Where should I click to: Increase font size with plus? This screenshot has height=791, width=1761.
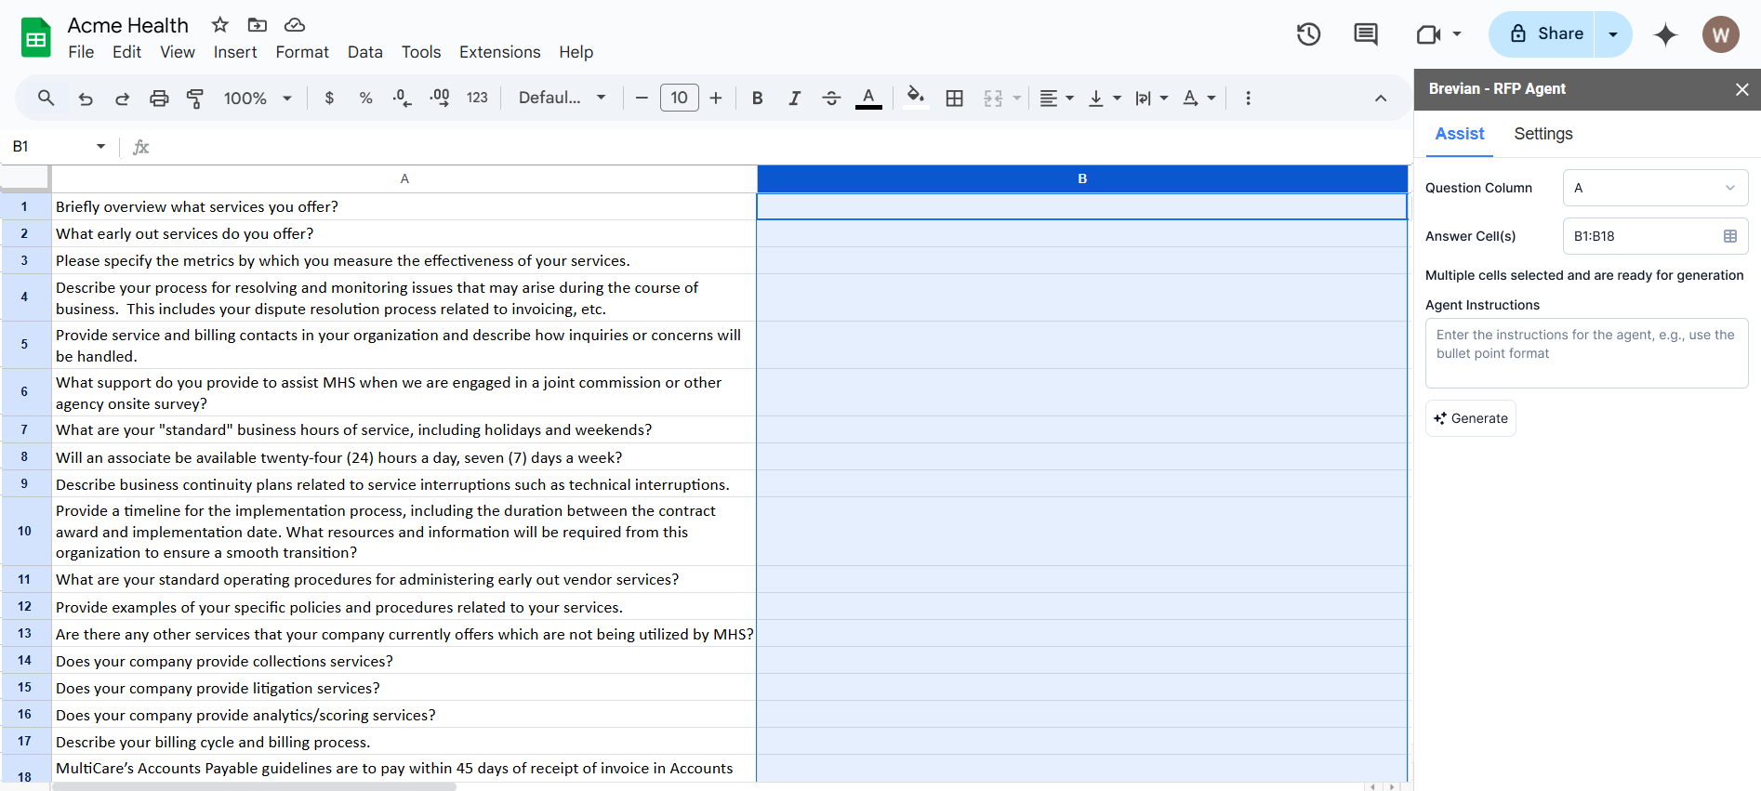coord(716,98)
